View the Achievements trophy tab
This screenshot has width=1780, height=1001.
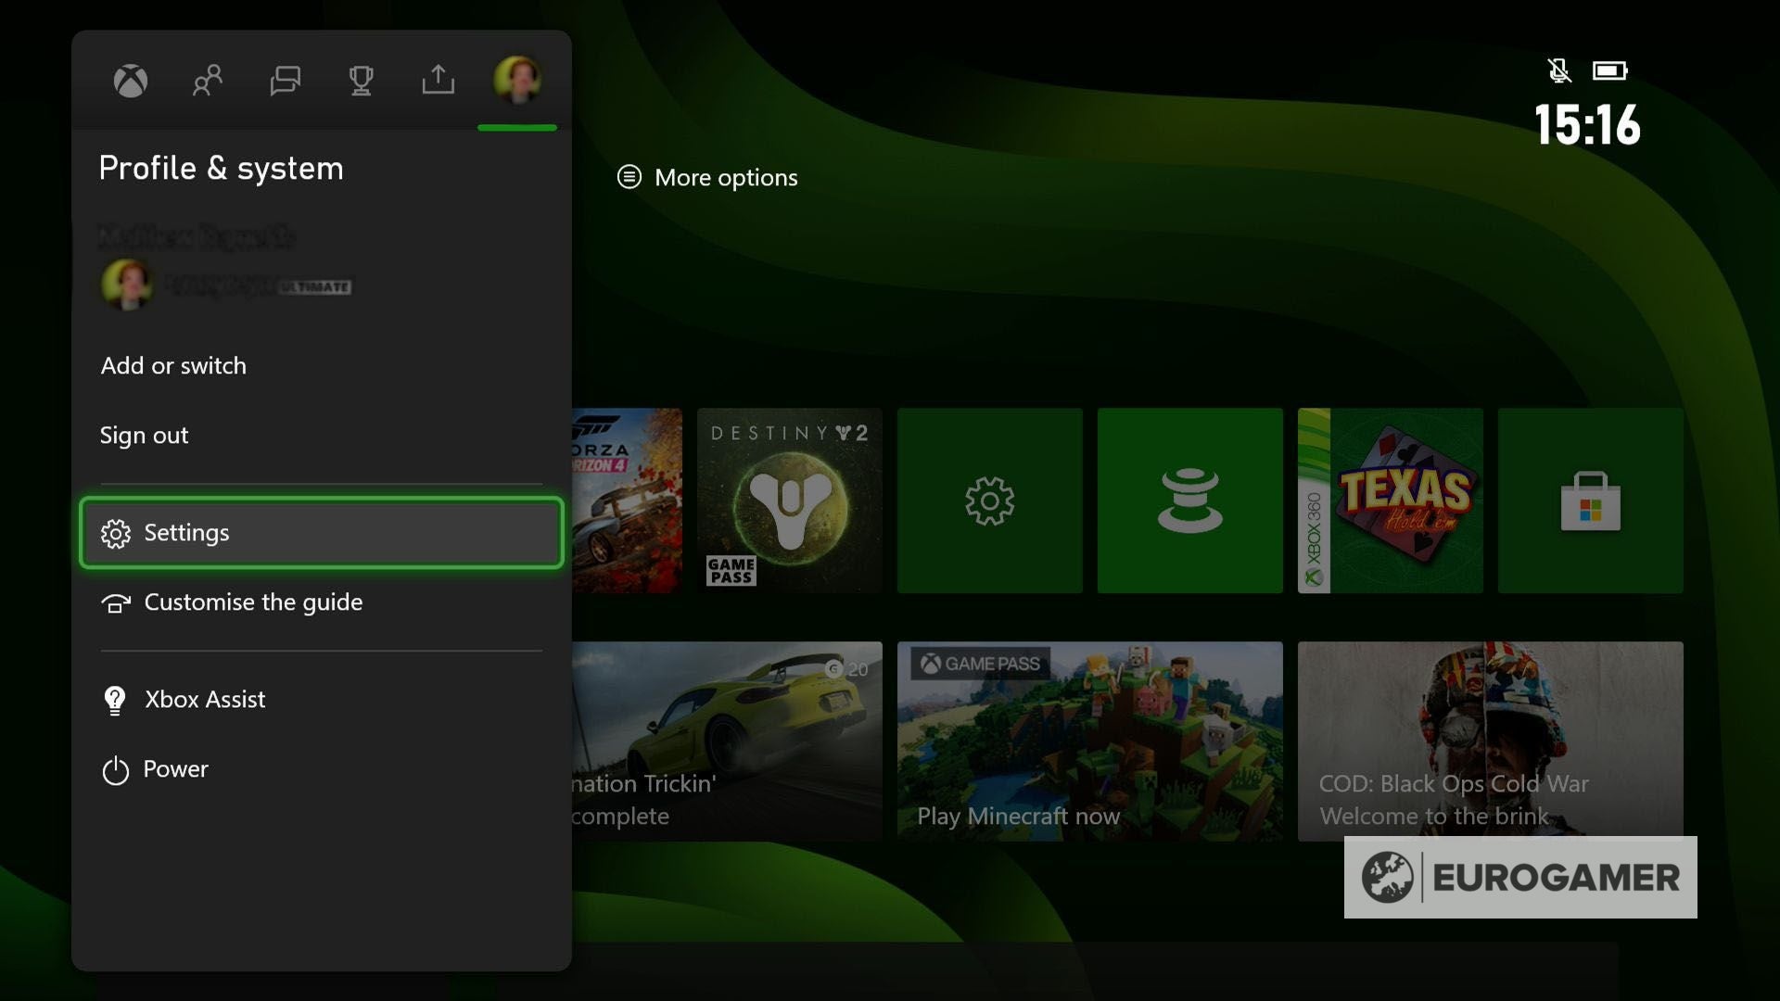[362, 82]
